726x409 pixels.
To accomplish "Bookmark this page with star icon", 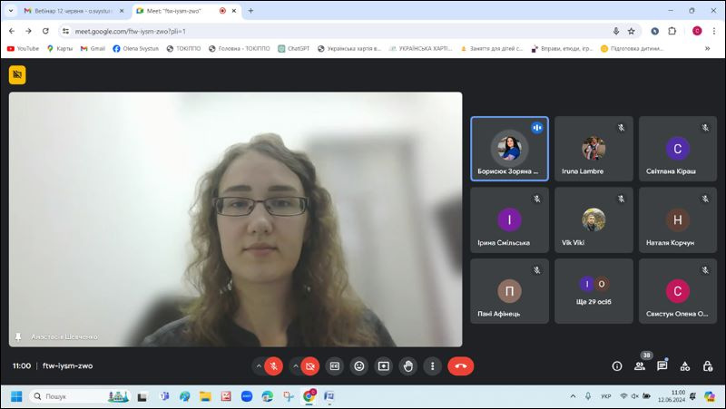I will 631,31.
